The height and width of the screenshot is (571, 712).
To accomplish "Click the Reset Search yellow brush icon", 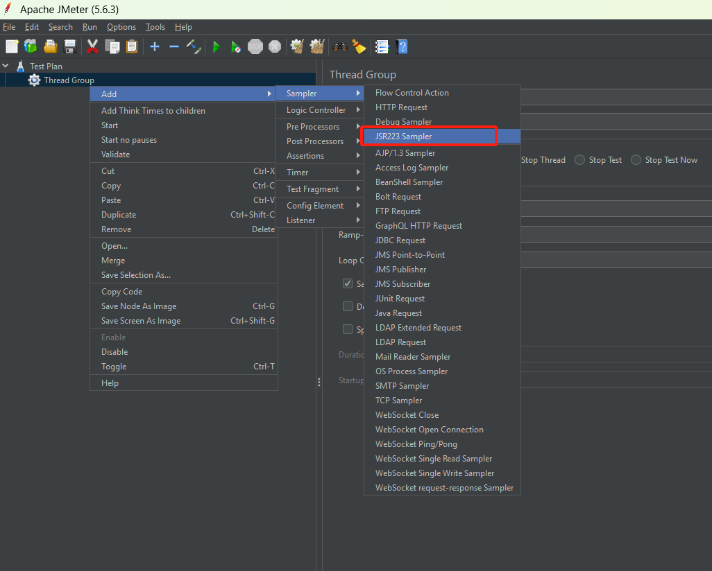I will tap(359, 46).
